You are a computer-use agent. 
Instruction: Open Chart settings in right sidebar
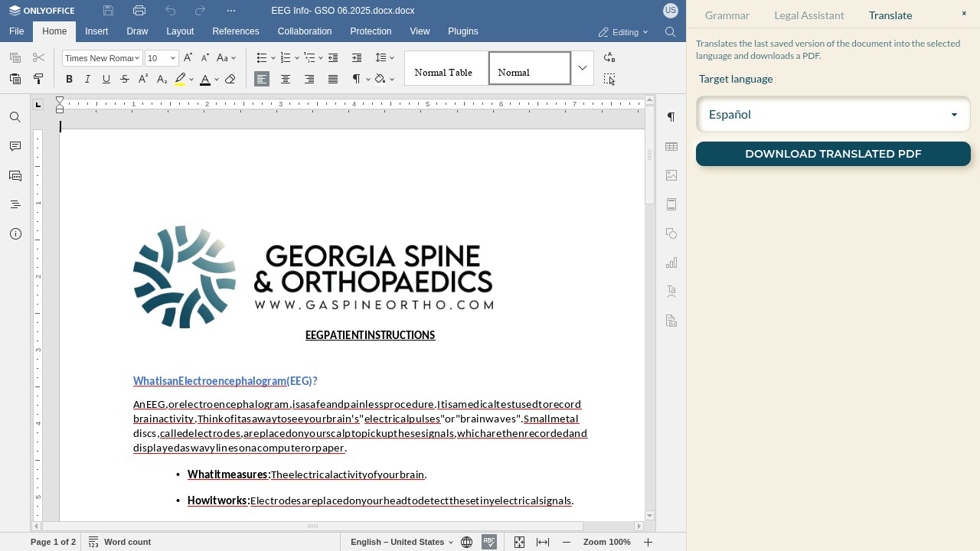671,262
